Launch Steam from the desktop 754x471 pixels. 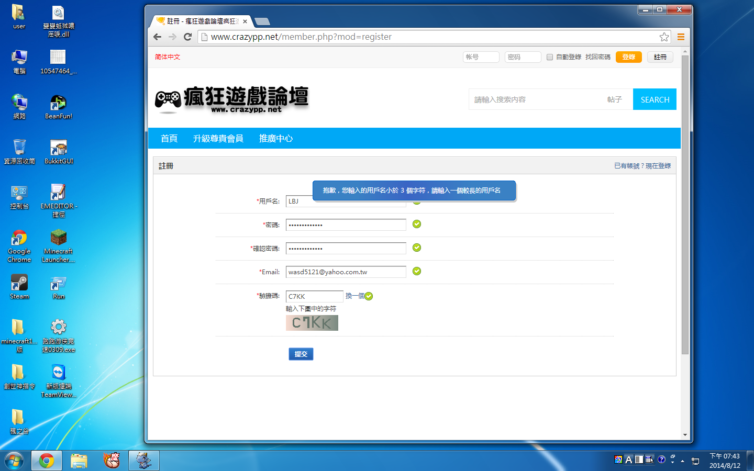point(19,283)
